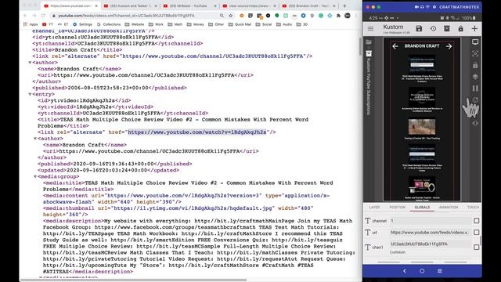Collapse the entry XML node
This screenshot has width=501, height=282.
click(30, 94)
